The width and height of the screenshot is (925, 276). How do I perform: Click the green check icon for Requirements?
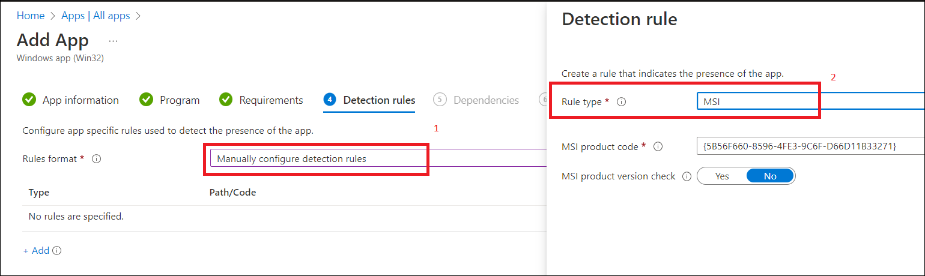[x=226, y=100]
